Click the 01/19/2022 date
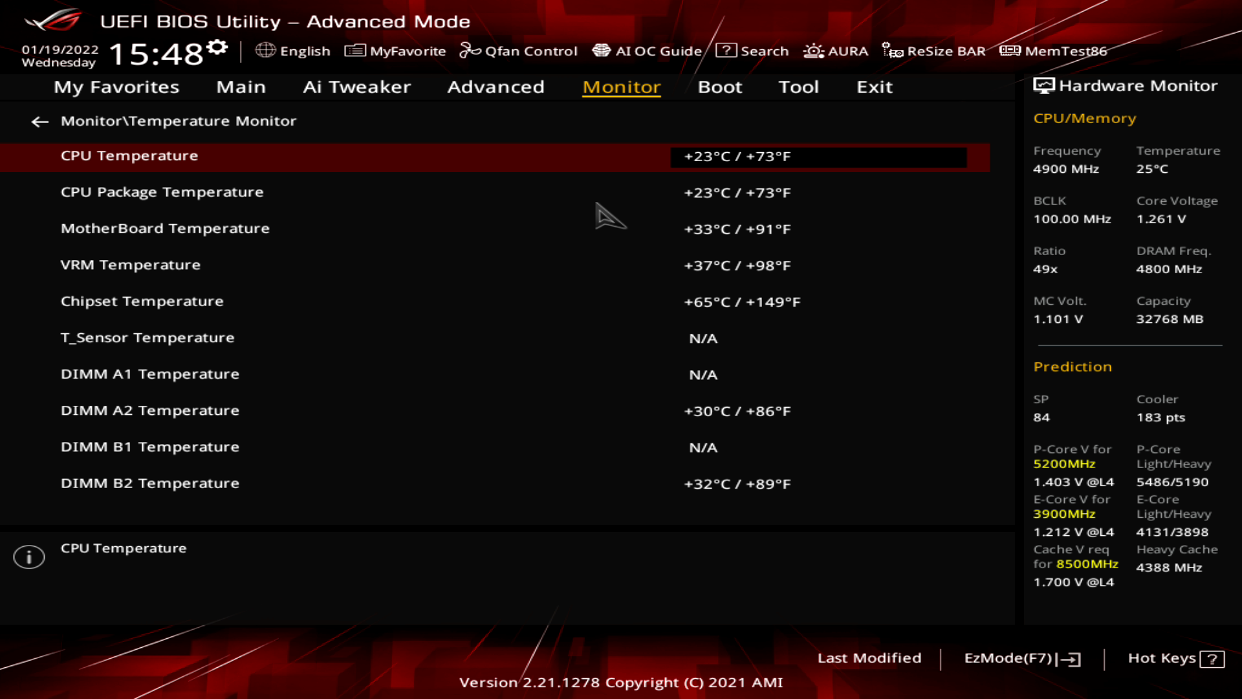1242x699 pixels. [60, 49]
